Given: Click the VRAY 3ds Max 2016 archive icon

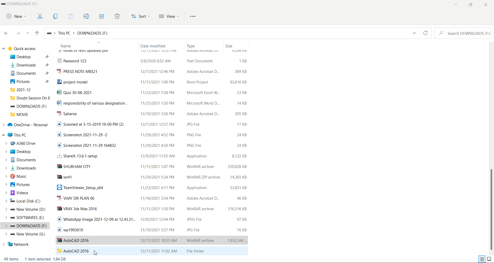Looking at the screenshot, I should 59,209.
